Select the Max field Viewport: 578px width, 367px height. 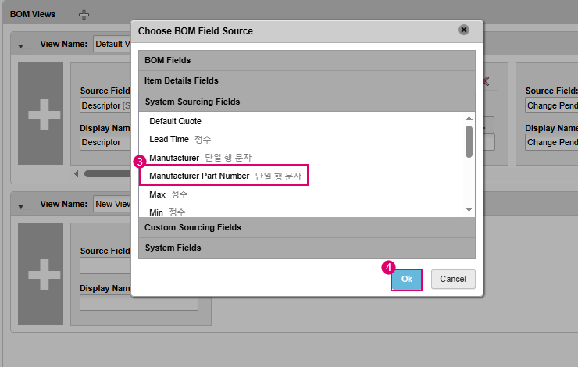click(x=157, y=194)
